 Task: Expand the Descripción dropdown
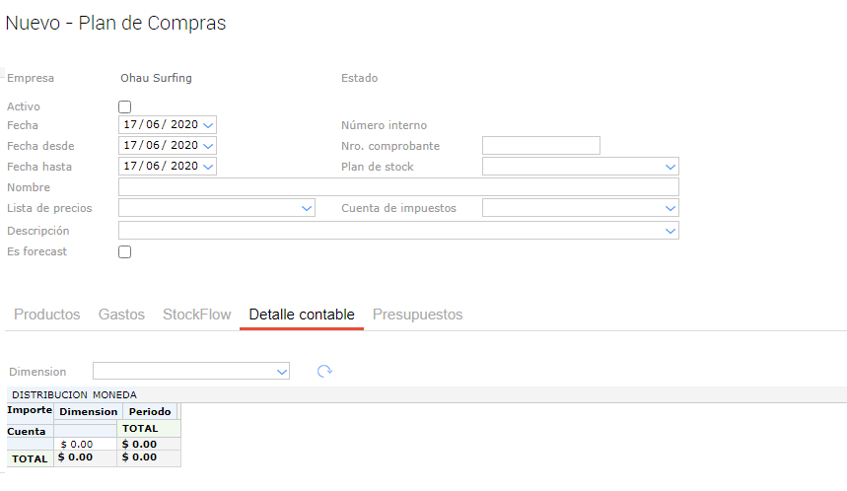pyautogui.click(x=671, y=231)
